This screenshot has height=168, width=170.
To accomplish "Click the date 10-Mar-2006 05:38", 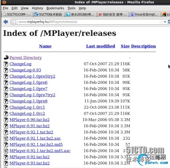I will pos(101,120).
